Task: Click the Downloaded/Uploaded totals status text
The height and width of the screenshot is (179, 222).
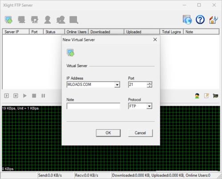Action: [161, 175]
